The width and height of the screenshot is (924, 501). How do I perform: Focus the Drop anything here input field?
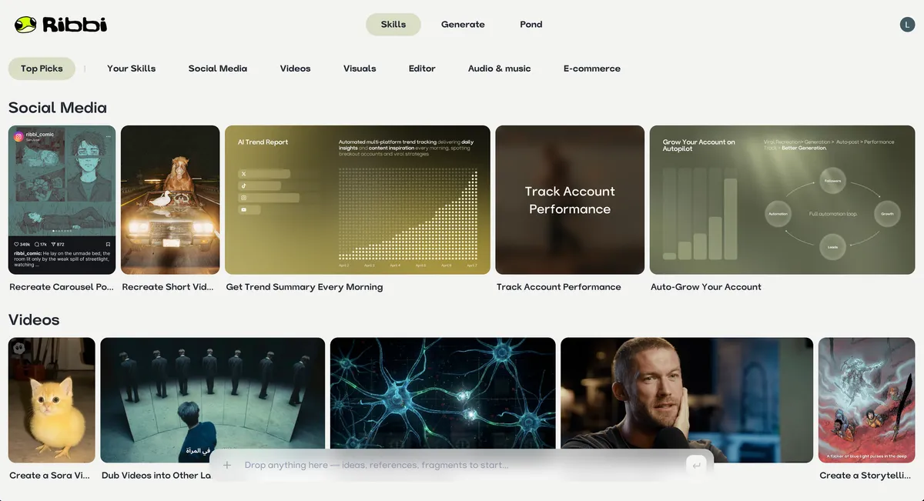(462, 465)
